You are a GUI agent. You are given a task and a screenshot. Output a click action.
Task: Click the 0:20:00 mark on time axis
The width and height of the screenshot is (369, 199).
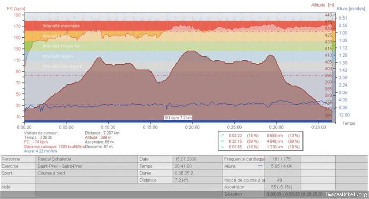click(x=192, y=127)
